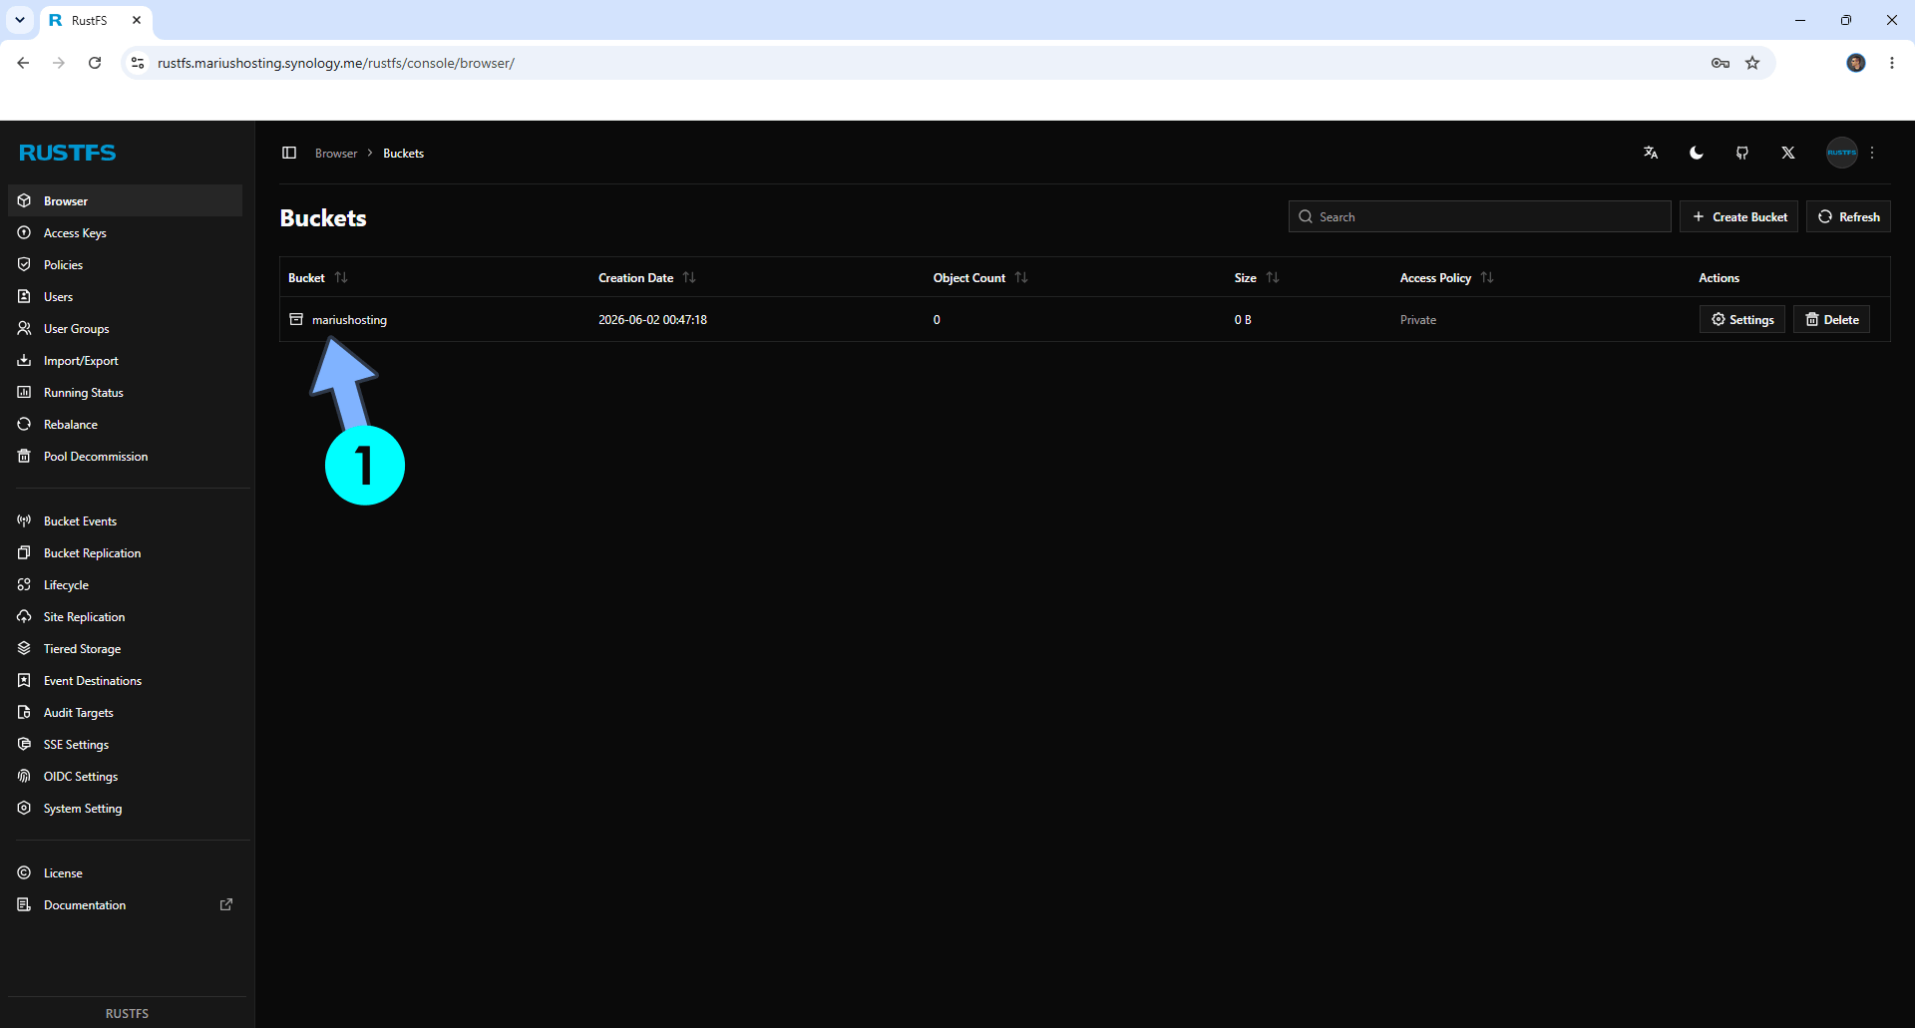
Task: Toggle dark mode moon icon
Action: (1697, 153)
